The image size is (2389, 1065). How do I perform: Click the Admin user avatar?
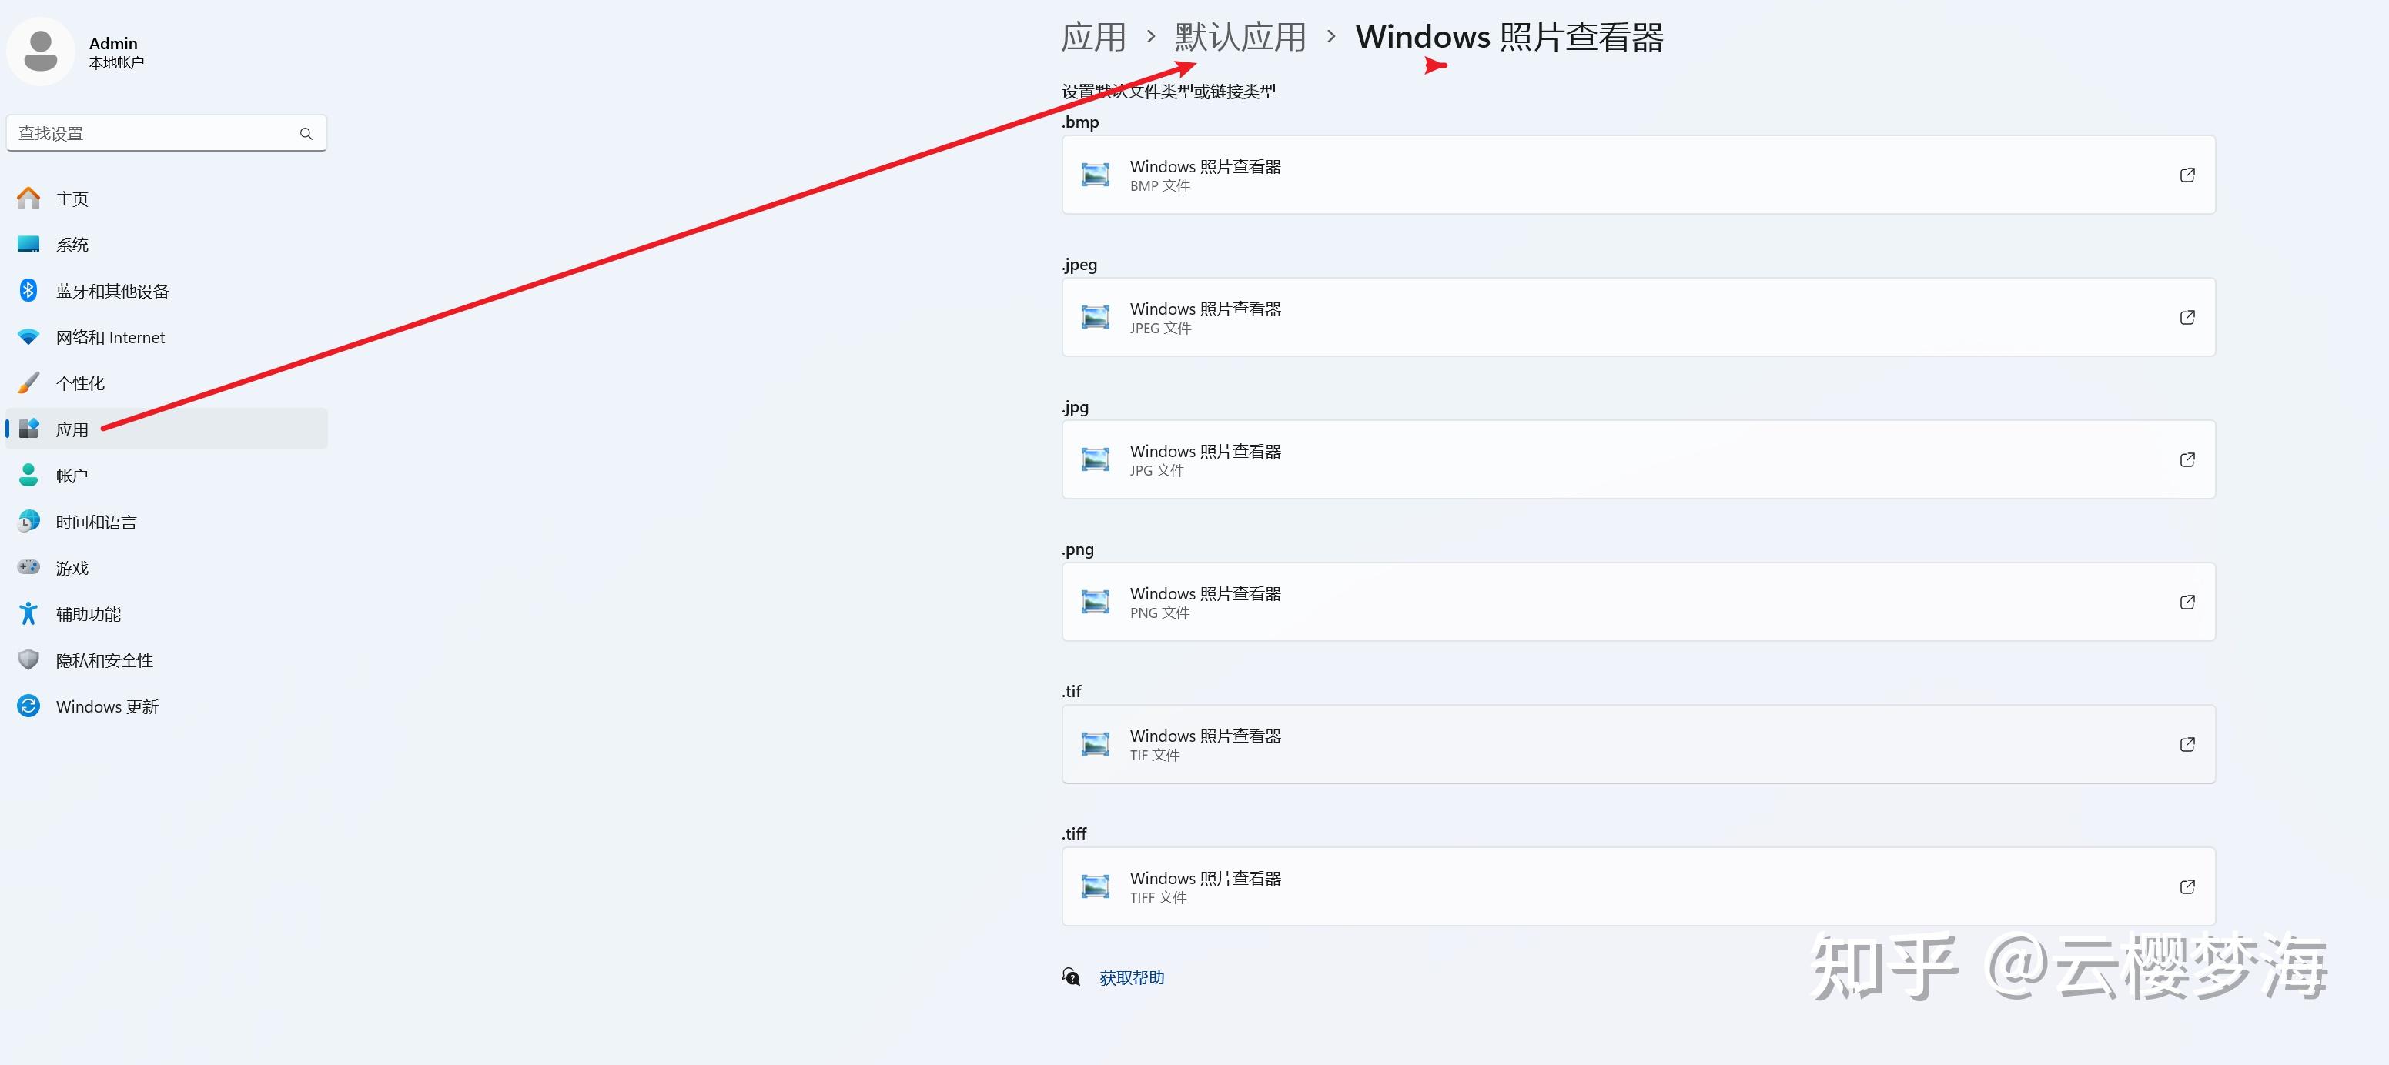[x=41, y=51]
